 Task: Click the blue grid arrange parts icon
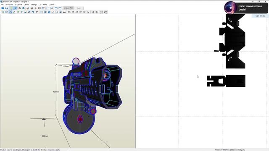[x=49, y=12]
